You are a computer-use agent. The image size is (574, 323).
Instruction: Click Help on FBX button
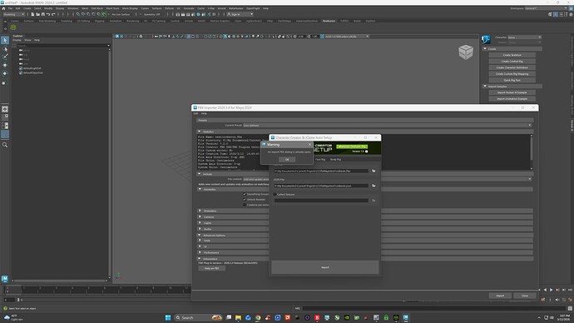(x=211, y=268)
